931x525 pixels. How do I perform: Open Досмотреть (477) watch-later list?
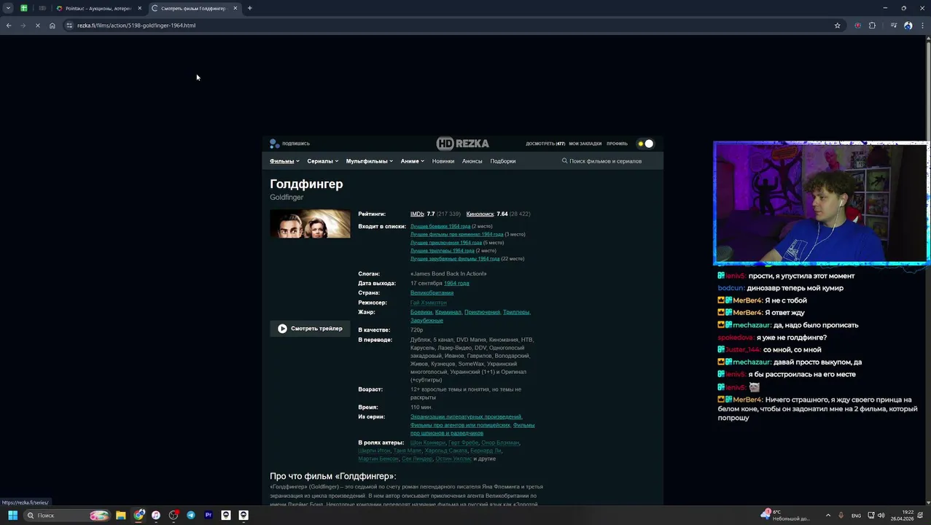click(x=545, y=144)
